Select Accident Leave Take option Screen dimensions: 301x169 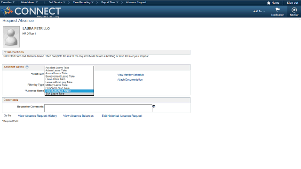tap(69, 68)
